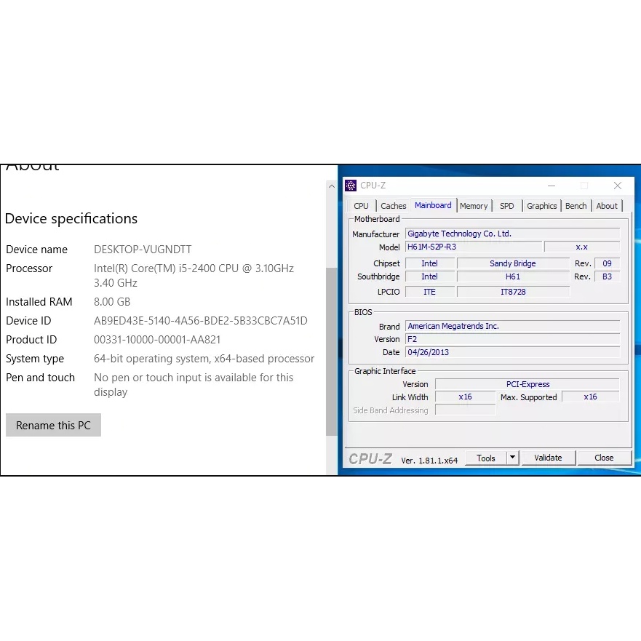This screenshot has height=641, width=641.
Task: Switch to the Caches tab
Action: 393,206
